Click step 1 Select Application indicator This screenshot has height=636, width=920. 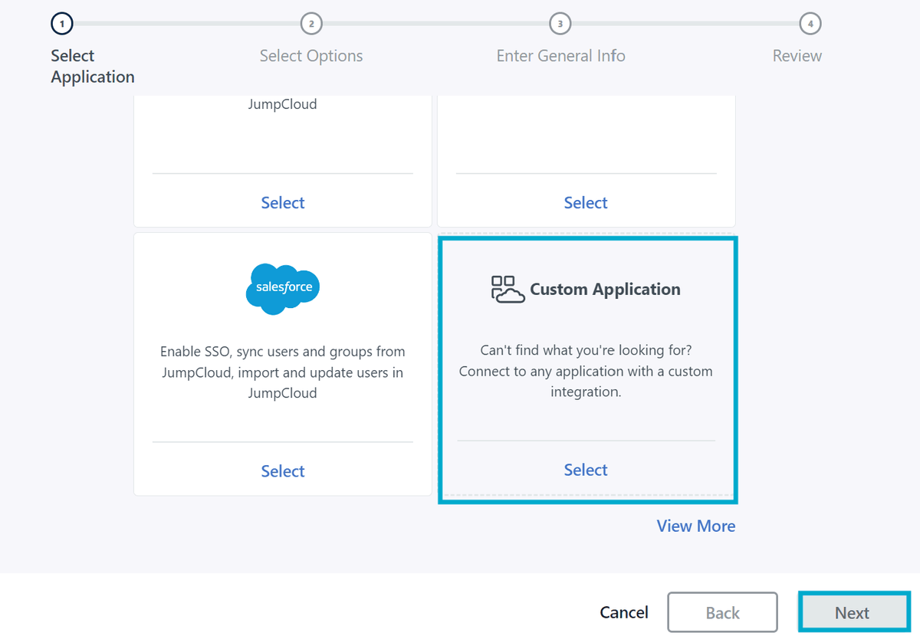tap(62, 23)
